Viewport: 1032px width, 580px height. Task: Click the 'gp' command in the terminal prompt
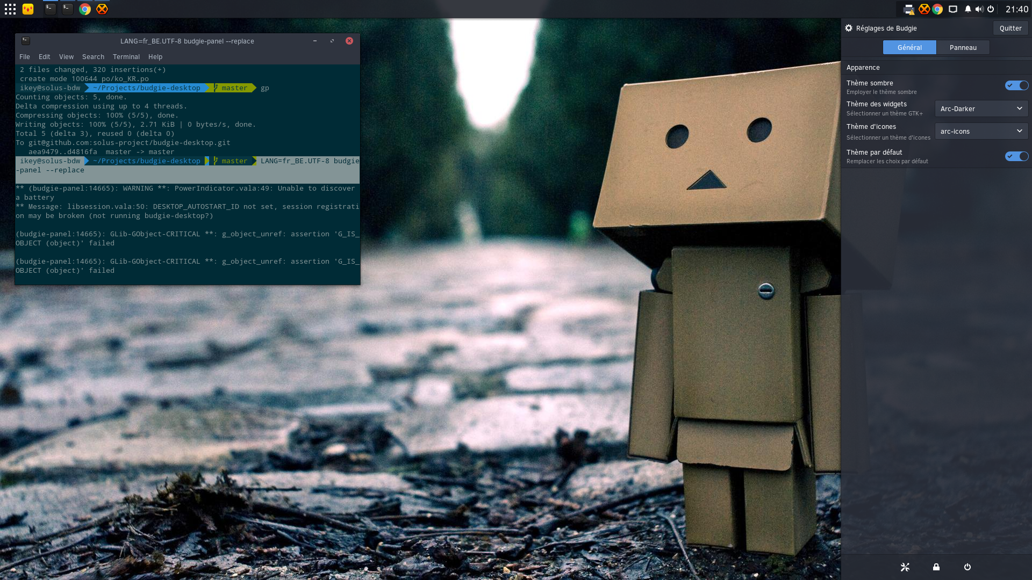pos(265,88)
